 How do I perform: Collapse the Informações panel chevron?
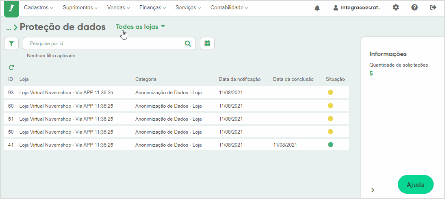(x=373, y=190)
